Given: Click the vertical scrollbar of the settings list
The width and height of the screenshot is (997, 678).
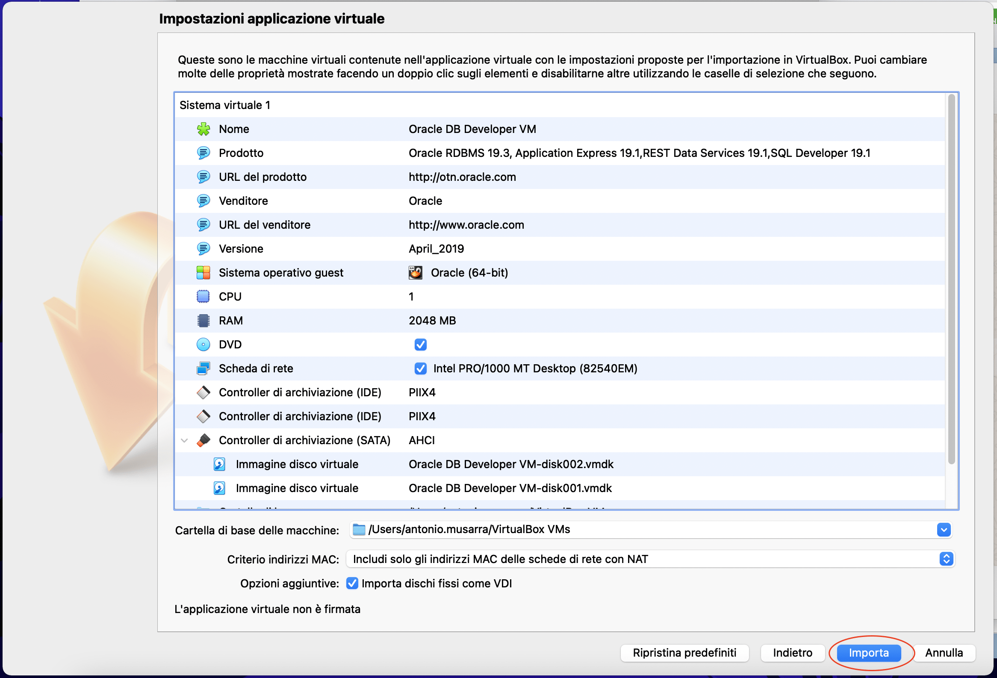Looking at the screenshot, I should [x=951, y=279].
